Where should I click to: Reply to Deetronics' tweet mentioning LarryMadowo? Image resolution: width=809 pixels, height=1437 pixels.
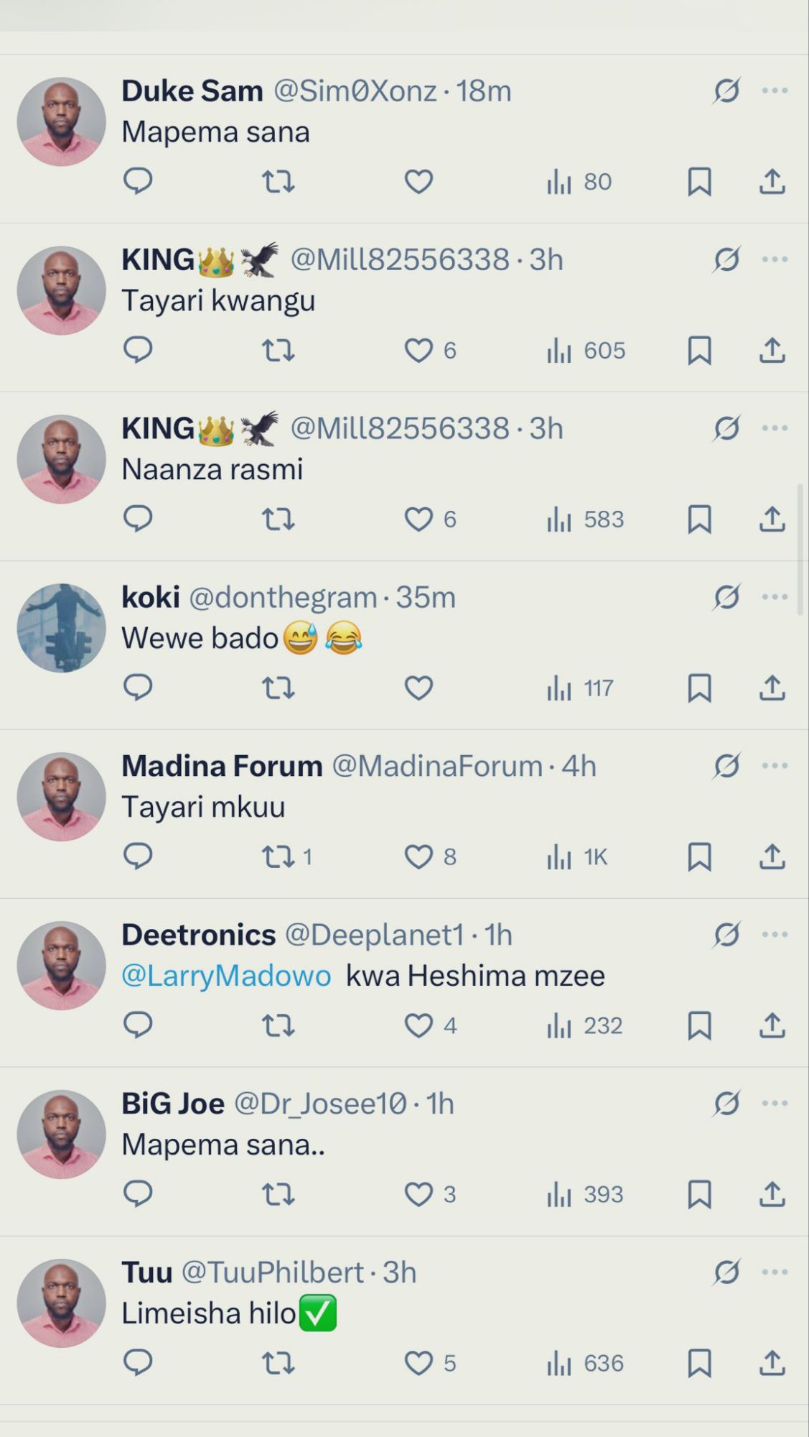(138, 1025)
